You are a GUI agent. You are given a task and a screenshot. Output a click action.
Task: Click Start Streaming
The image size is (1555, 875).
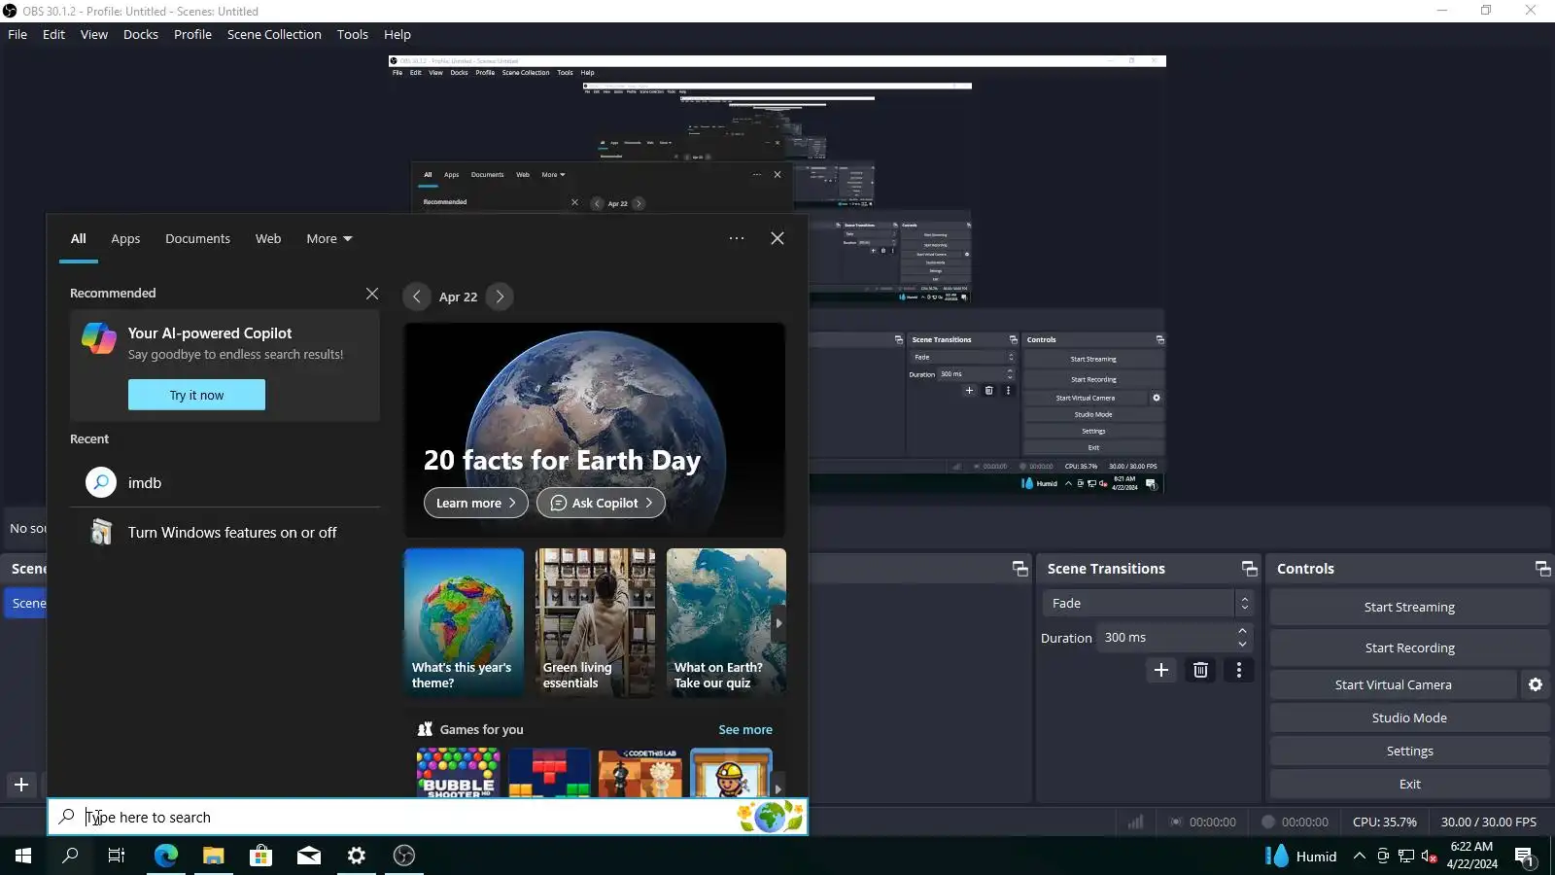pos(1409,607)
